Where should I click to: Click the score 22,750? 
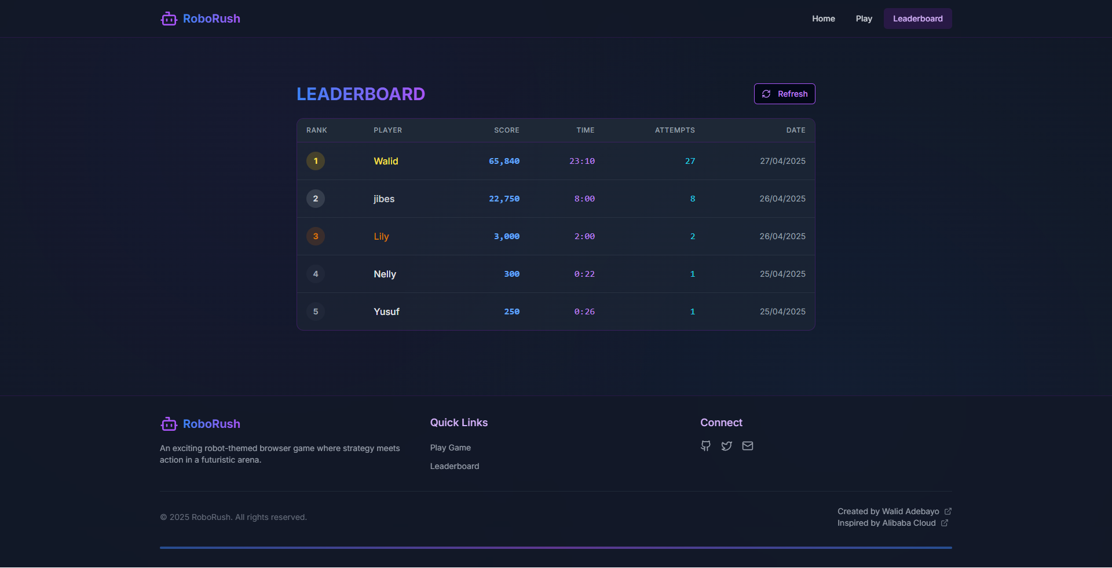[504, 199]
